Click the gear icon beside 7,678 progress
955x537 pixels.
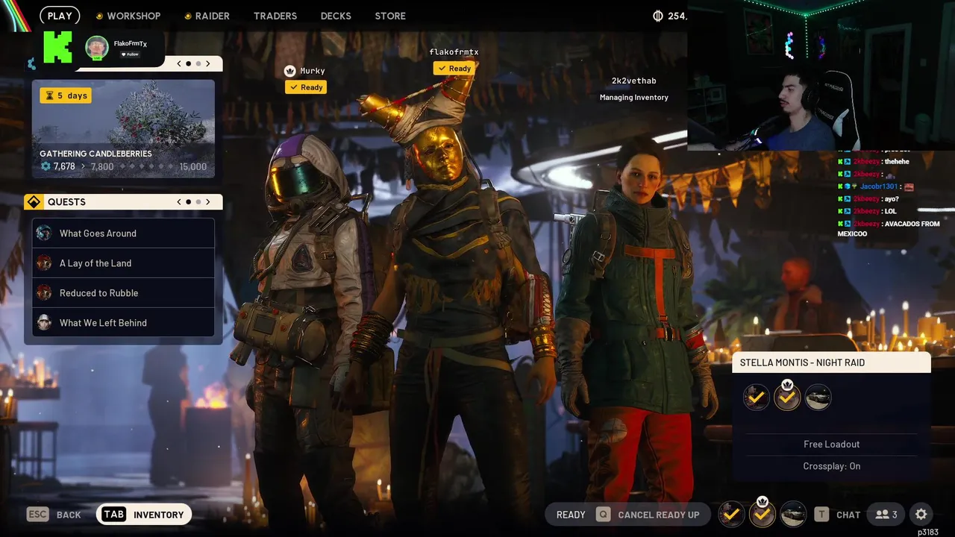[x=46, y=166]
